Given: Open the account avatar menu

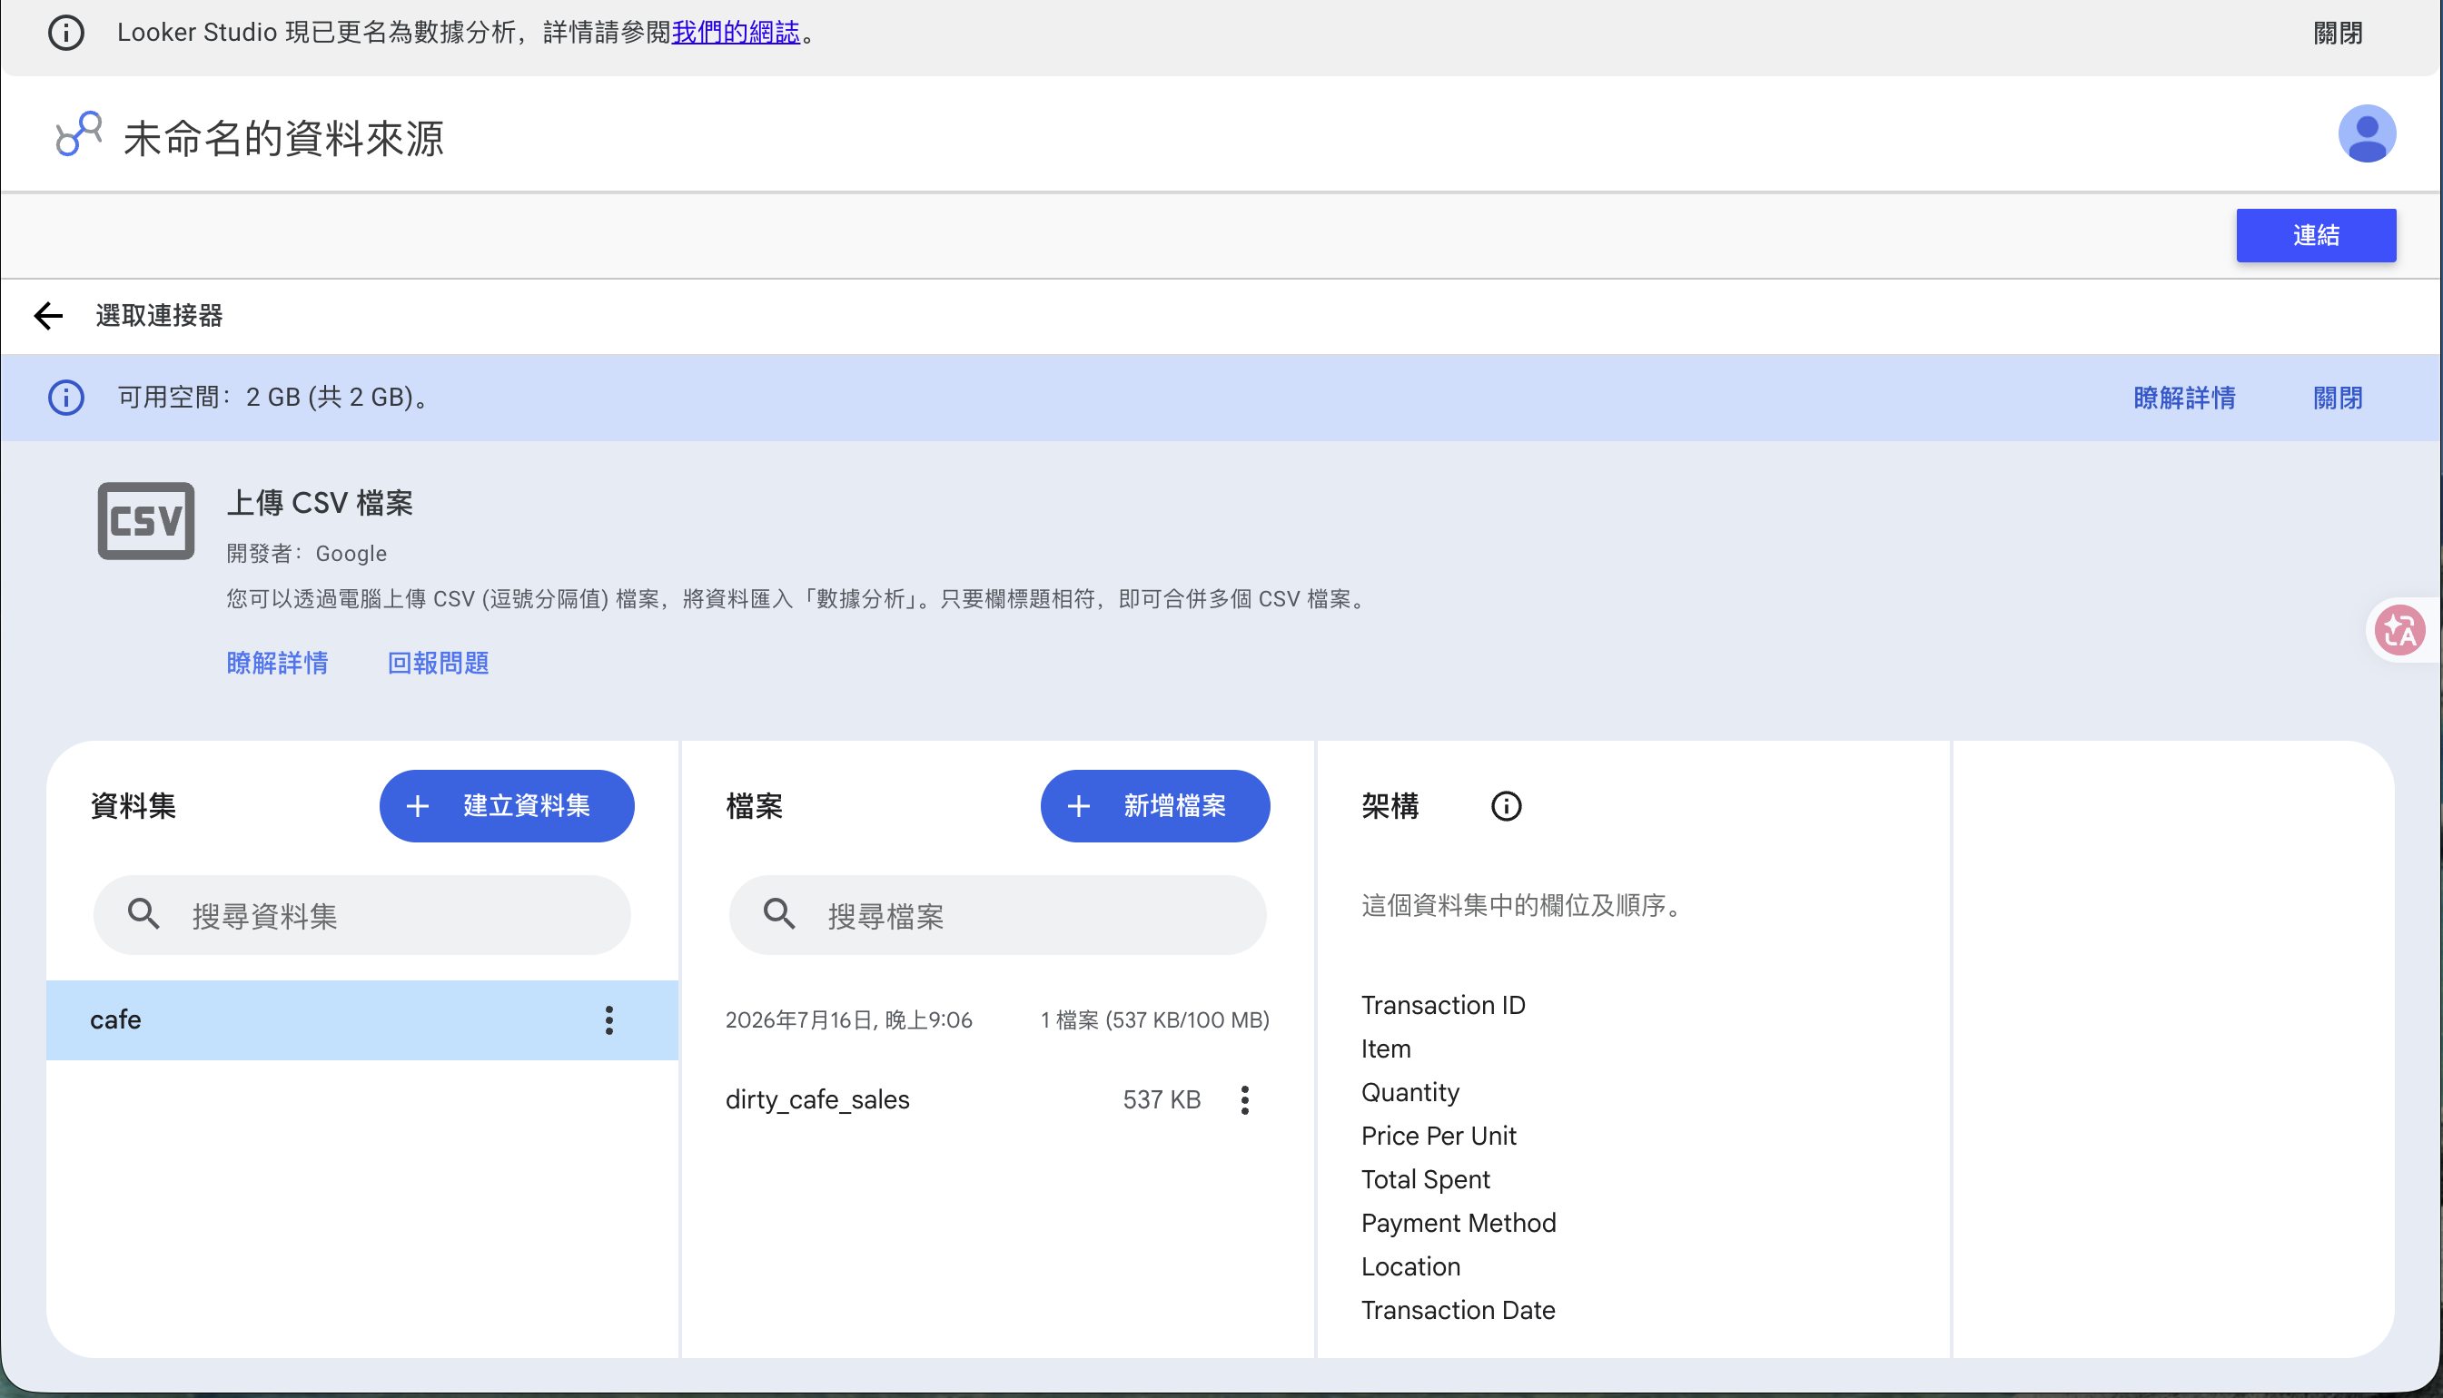Looking at the screenshot, I should 2366,133.
